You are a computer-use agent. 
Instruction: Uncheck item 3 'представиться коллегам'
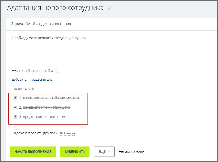(x=15, y=117)
